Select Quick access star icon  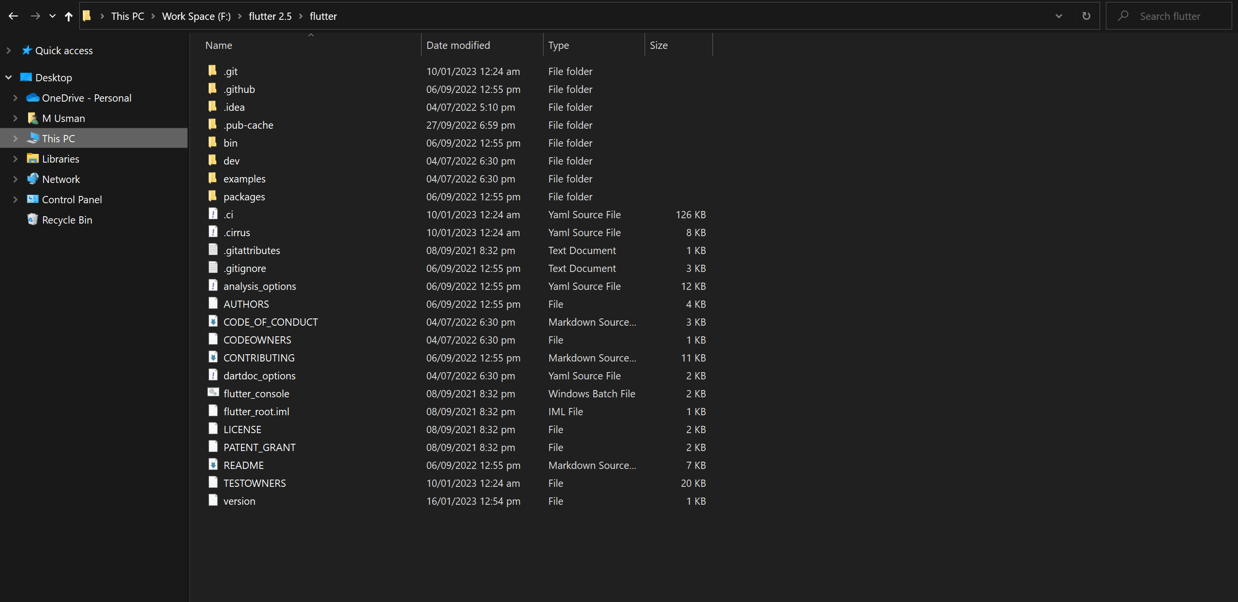click(x=27, y=50)
